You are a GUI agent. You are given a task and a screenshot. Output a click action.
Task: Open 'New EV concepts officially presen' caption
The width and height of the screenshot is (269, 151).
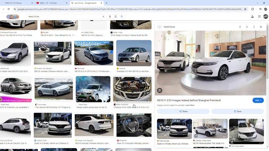133,143
